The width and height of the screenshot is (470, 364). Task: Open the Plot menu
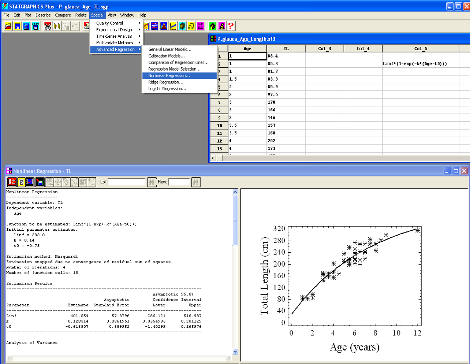click(x=28, y=15)
